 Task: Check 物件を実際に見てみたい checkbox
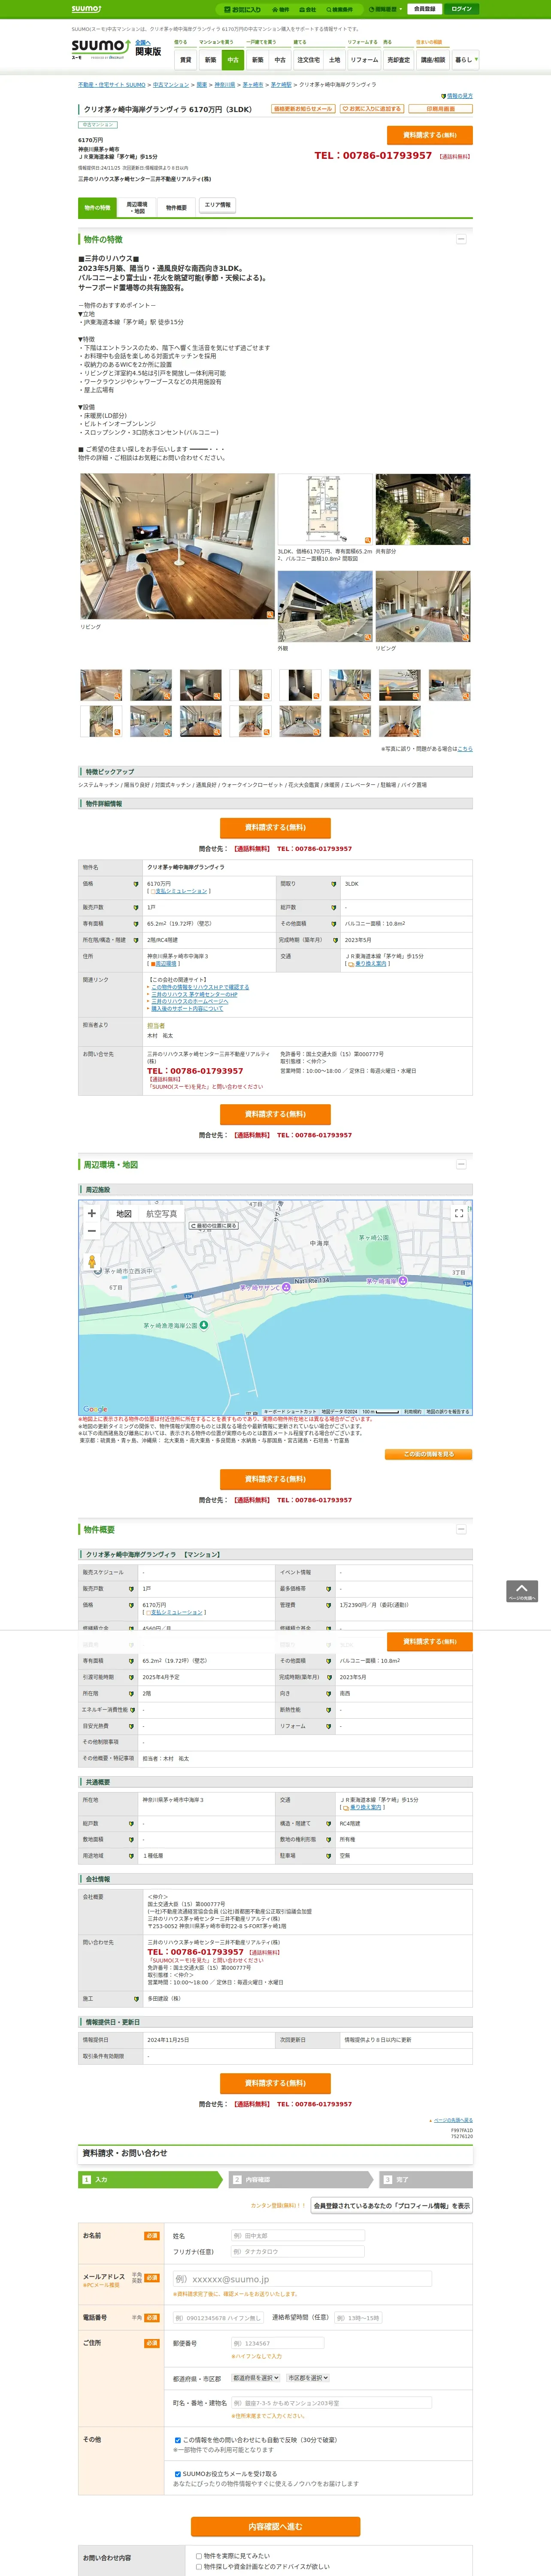pos(199,2556)
